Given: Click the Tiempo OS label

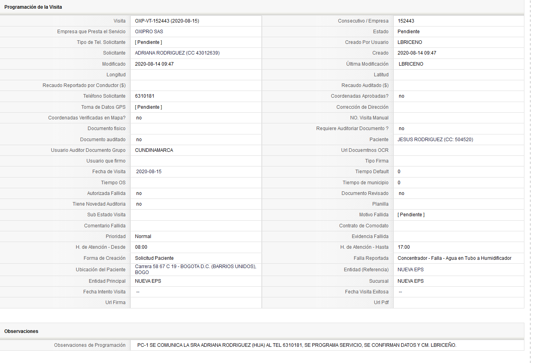Looking at the screenshot, I should pyautogui.click(x=113, y=183).
